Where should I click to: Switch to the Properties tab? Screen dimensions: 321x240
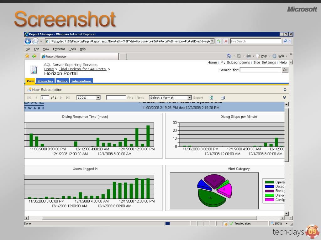pos(45,81)
